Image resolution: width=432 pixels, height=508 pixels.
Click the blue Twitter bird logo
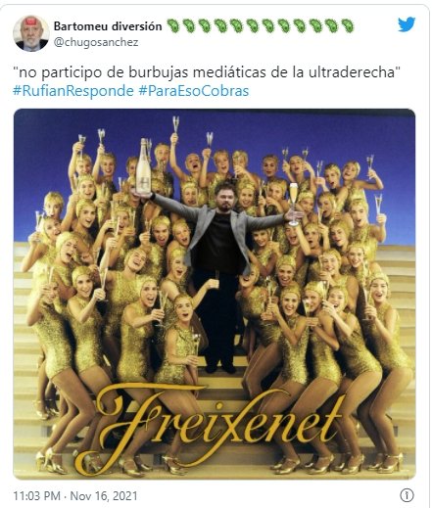(407, 24)
